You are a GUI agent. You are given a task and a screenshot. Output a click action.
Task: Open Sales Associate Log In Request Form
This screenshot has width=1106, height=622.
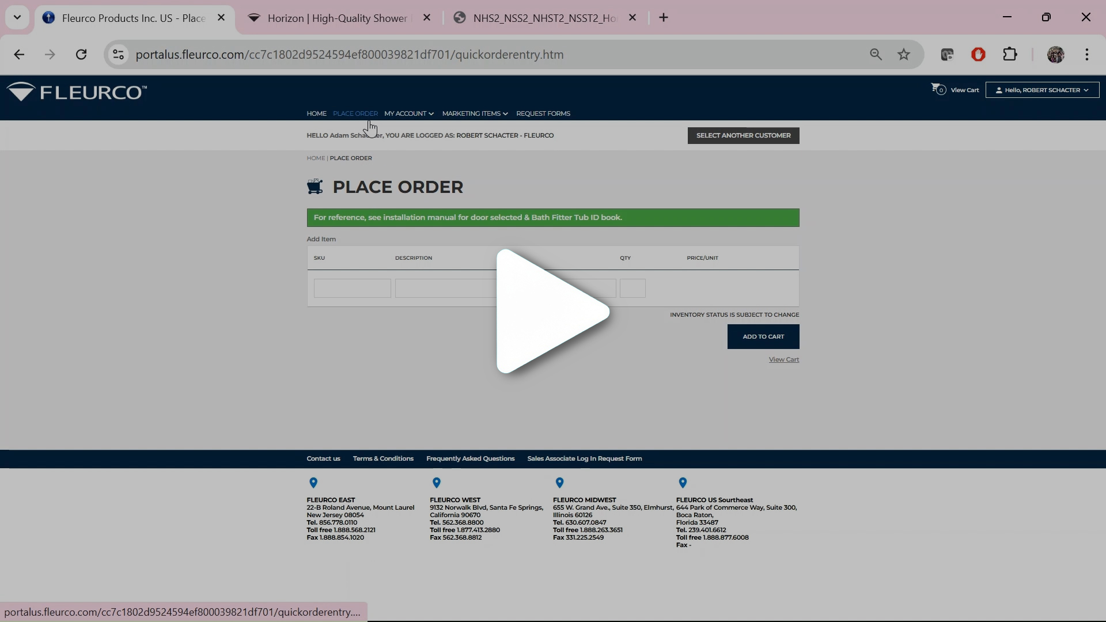coord(584,458)
